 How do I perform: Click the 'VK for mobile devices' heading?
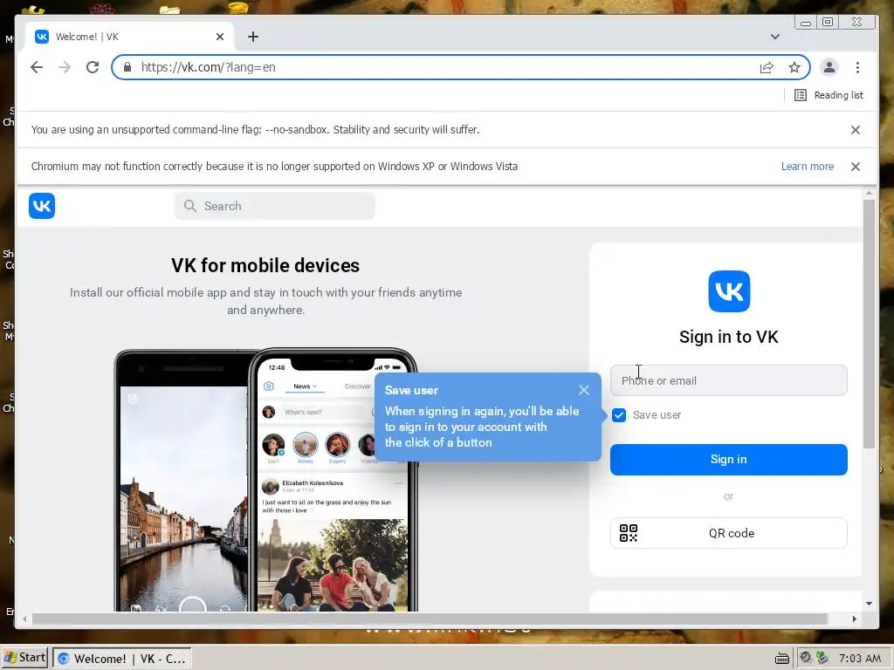[265, 265]
